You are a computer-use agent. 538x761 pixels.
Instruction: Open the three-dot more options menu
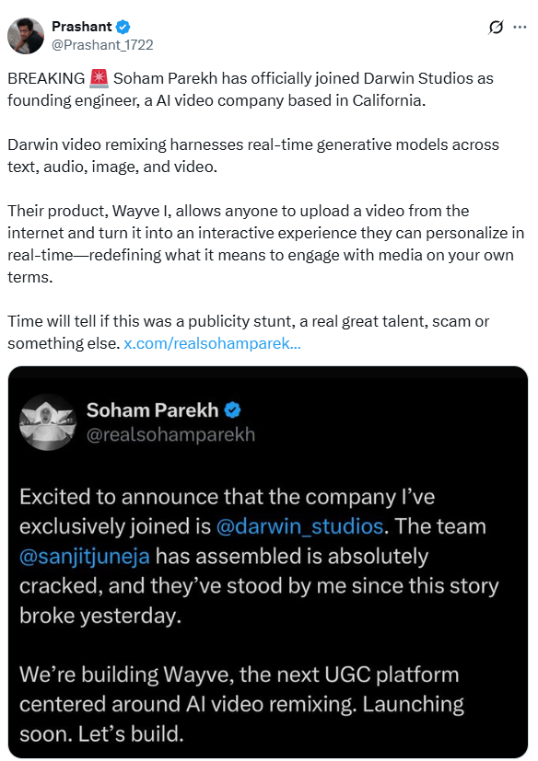coord(520,28)
